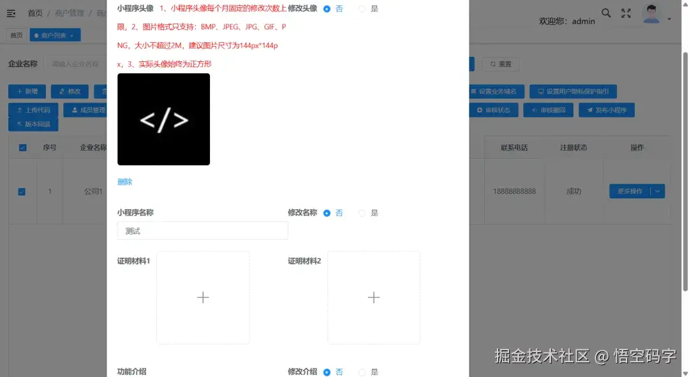Click the 删除 delete link under the avatar

click(124, 181)
